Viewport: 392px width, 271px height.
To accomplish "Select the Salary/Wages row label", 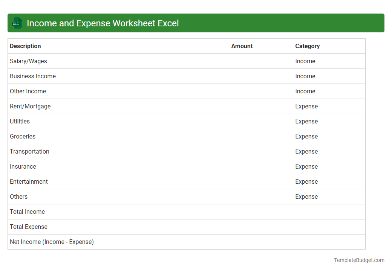I will click(28, 61).
